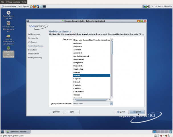Click the home folder icon in top panel
Screen dimensions: 173x137
(31, 6)
